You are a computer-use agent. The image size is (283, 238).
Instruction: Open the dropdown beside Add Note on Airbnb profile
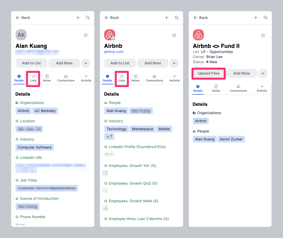[x=174, y=63]
